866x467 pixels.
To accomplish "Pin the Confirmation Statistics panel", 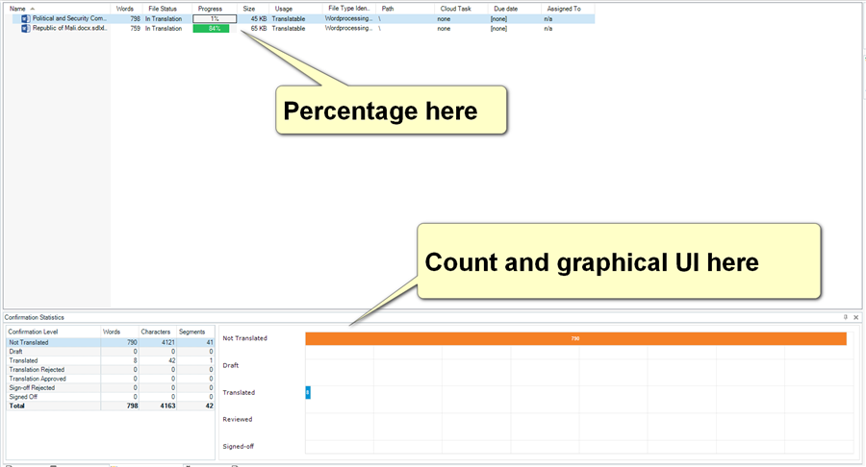I will [x=845, y=317].
